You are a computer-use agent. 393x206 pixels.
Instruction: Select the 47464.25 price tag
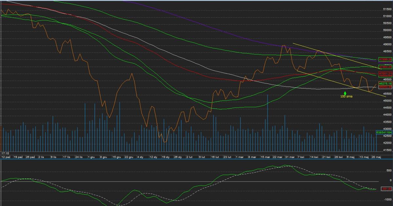pos(384,67)
